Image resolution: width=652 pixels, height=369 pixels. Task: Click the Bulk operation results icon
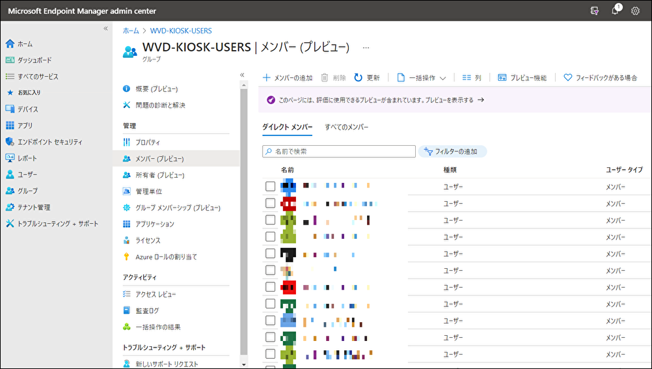coord(126,327)
